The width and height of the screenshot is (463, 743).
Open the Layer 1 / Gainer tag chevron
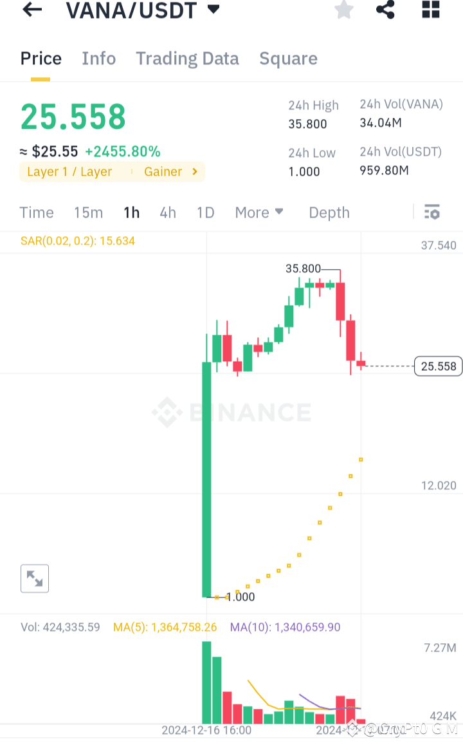click(194, 171)
